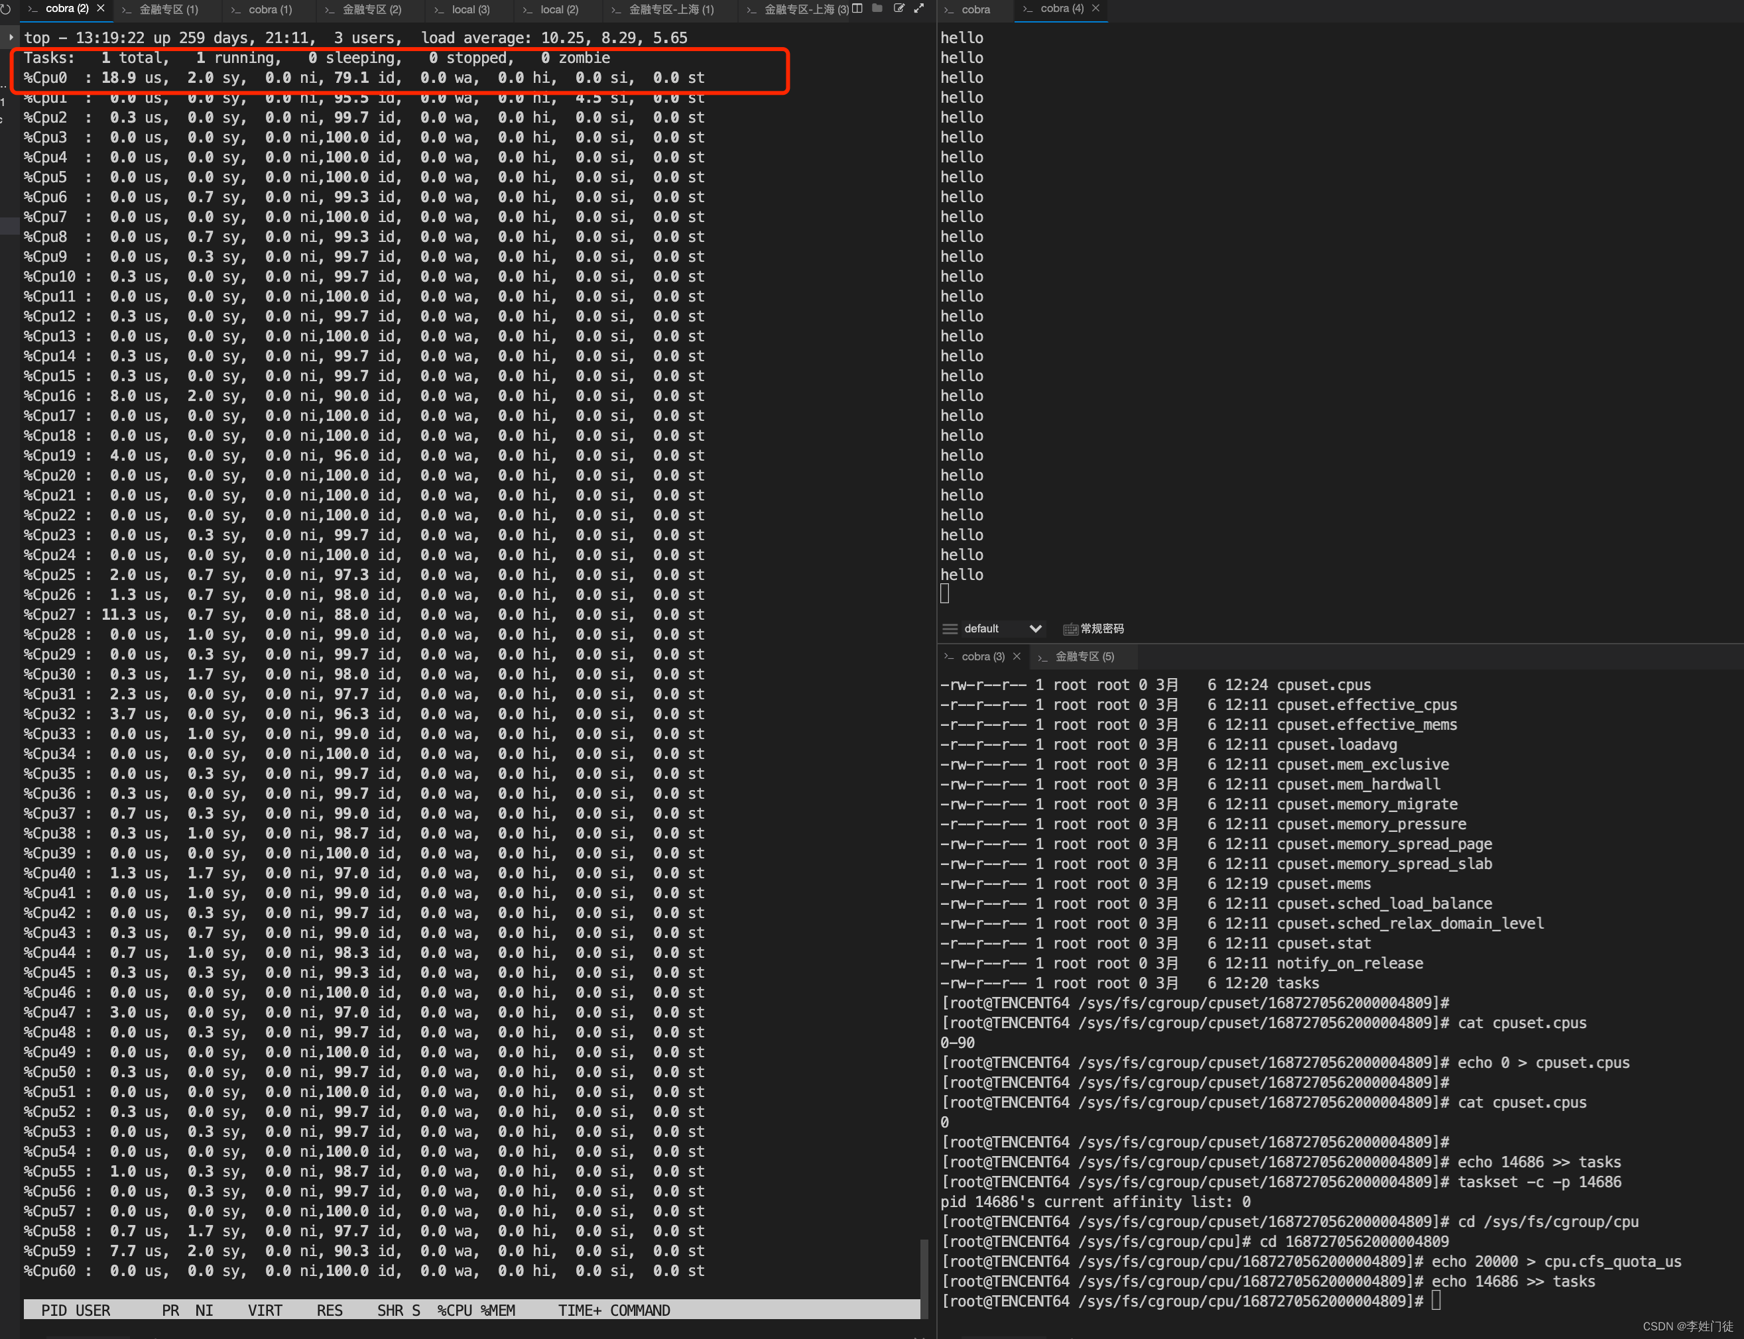The height and width of the screenshot is (1339, 1744).
Task: Click the edit pencil icon in tab bar
Action: click(899, 9)
